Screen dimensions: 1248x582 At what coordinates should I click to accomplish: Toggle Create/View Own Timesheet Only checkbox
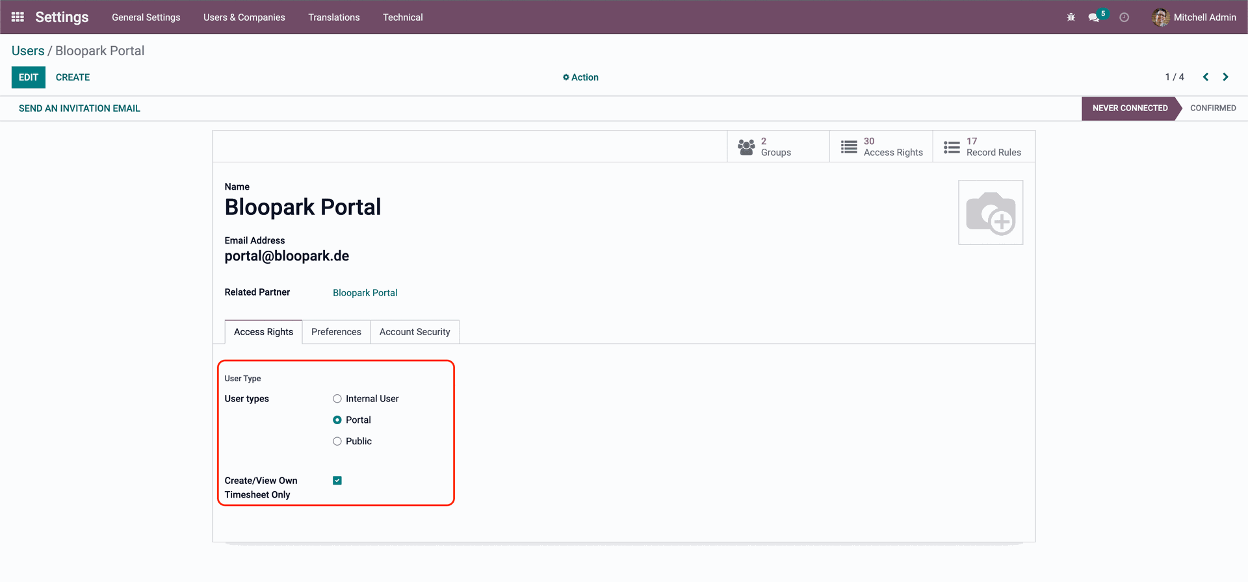tap(337, 481)
